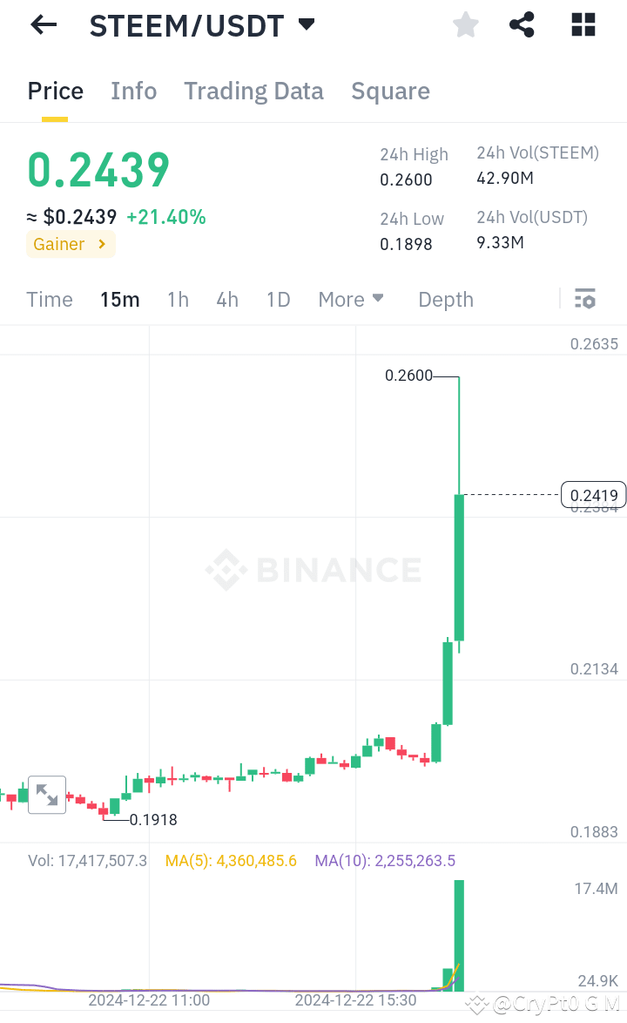This screenshot has width=627, height=1023.
Task: Tap the MA(5) volume indicator label
Action: (231, 860)
